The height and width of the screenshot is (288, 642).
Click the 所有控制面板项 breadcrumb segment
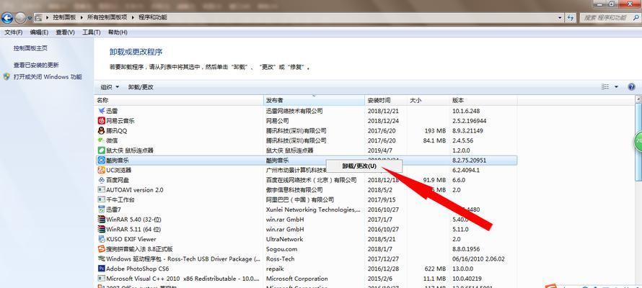tap(107, 17)
